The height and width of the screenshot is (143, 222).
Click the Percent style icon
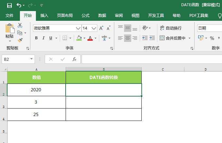point(212,38)
